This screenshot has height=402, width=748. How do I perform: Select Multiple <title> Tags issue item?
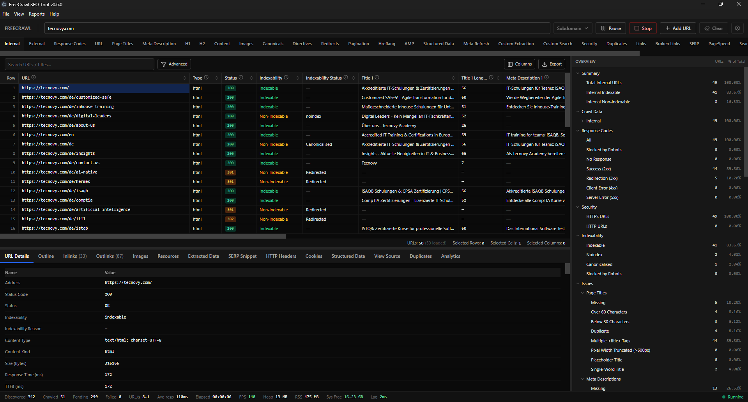(x=610, y=341)
